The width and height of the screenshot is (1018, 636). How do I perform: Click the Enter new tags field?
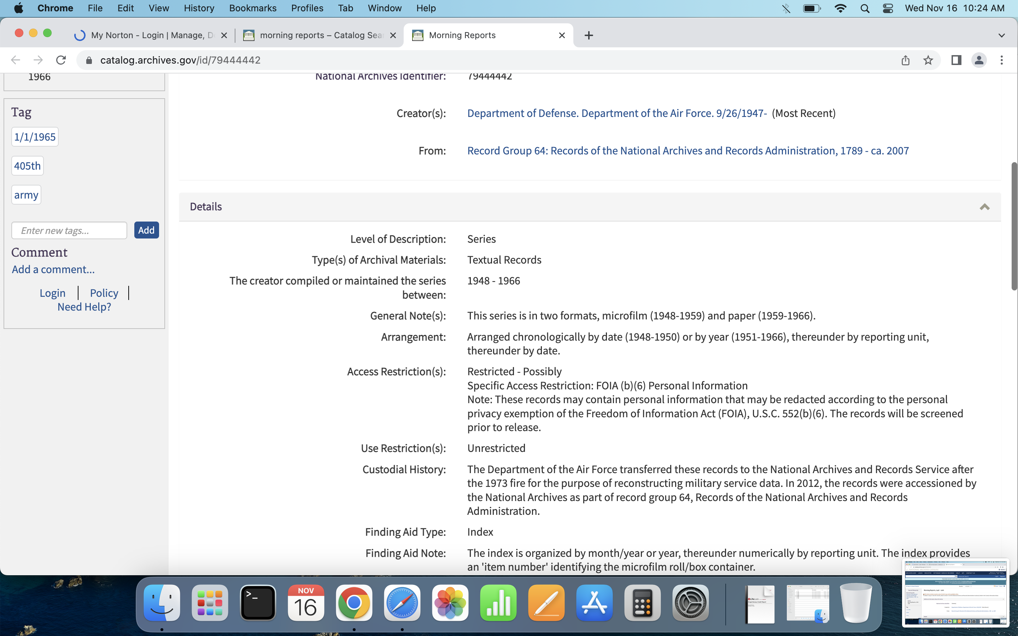tap(69, 230)
